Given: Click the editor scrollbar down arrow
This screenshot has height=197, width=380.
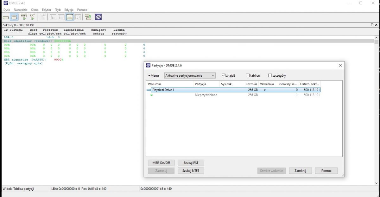Looking at the screenshot, I should [x=377, y=182].
